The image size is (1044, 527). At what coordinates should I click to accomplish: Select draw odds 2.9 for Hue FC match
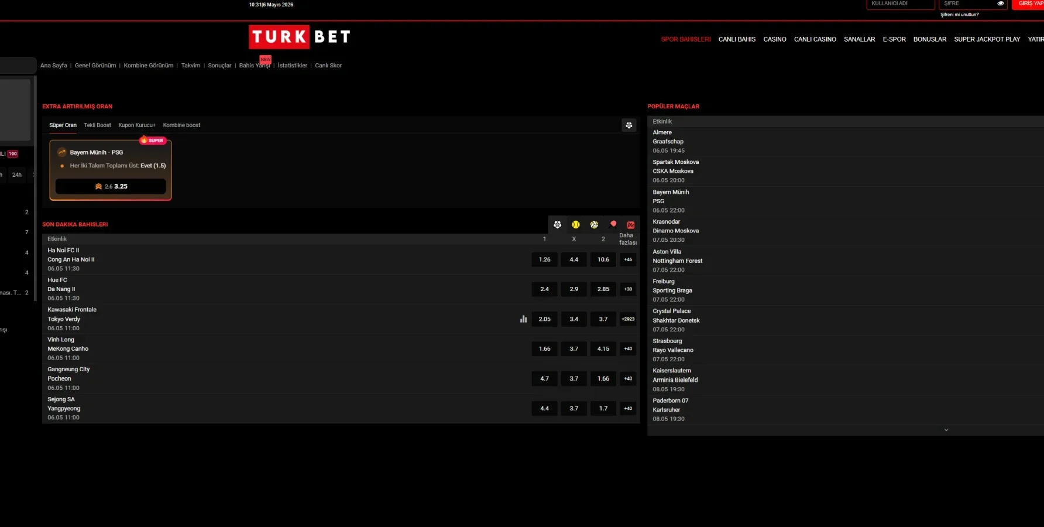click(574, 289)
